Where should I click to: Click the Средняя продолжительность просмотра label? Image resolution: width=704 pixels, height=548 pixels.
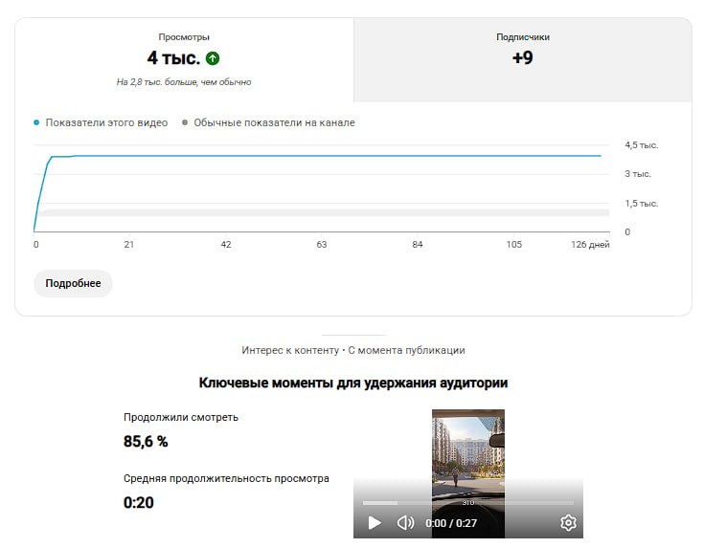(226, 478)
